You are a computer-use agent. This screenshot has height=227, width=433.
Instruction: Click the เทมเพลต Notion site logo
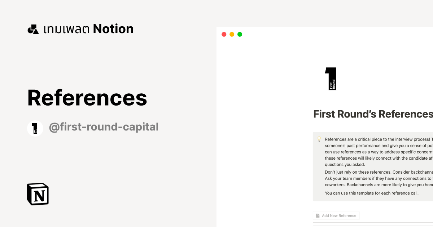tap(80, 28)
